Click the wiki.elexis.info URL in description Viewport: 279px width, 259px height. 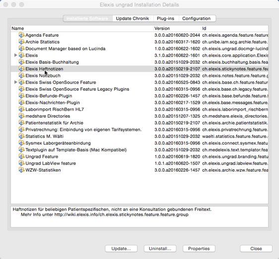pyautogui.click(x=121, y=215)
